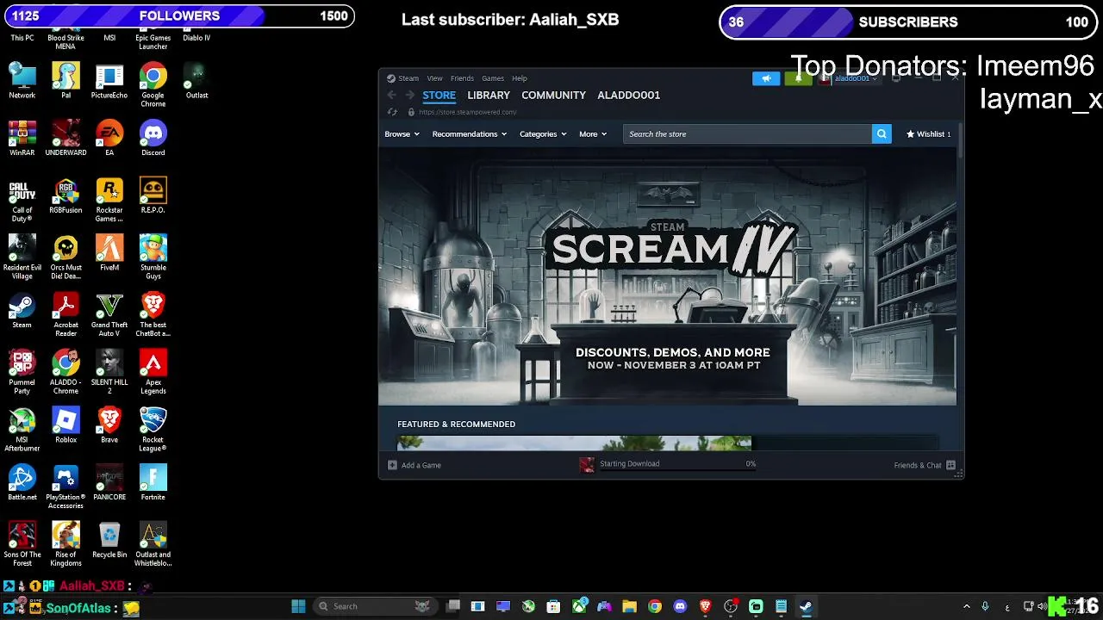Expand the Categories dropdown

543,134
